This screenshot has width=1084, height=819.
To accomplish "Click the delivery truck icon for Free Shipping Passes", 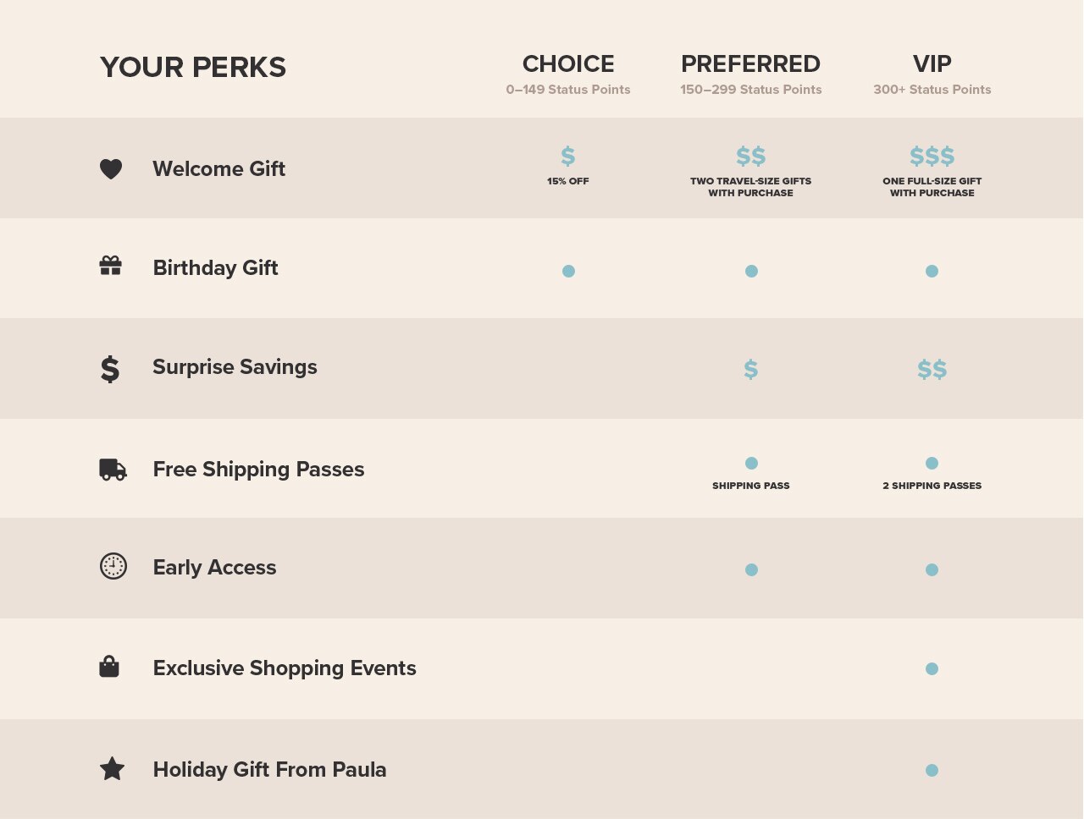I will click(113, 470).
